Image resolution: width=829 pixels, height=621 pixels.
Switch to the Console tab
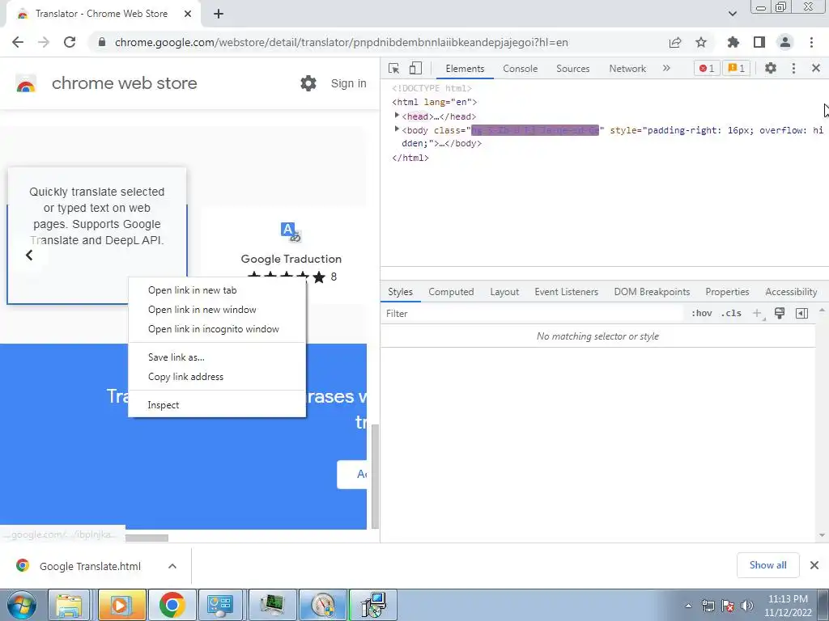521,69
